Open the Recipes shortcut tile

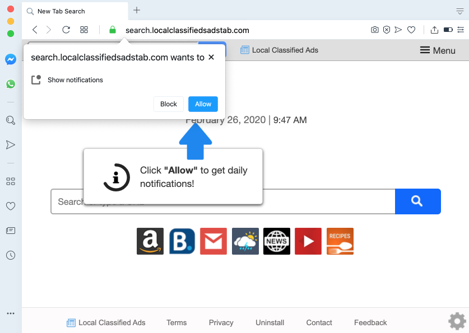pyautogui.click(x=340, y=241)
